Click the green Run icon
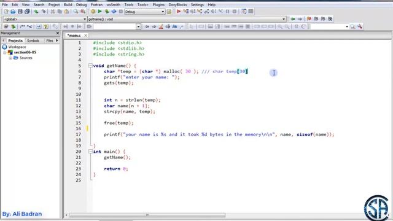Image resolution: width=393 pixels, height=221 pixels. click(99, 12)
